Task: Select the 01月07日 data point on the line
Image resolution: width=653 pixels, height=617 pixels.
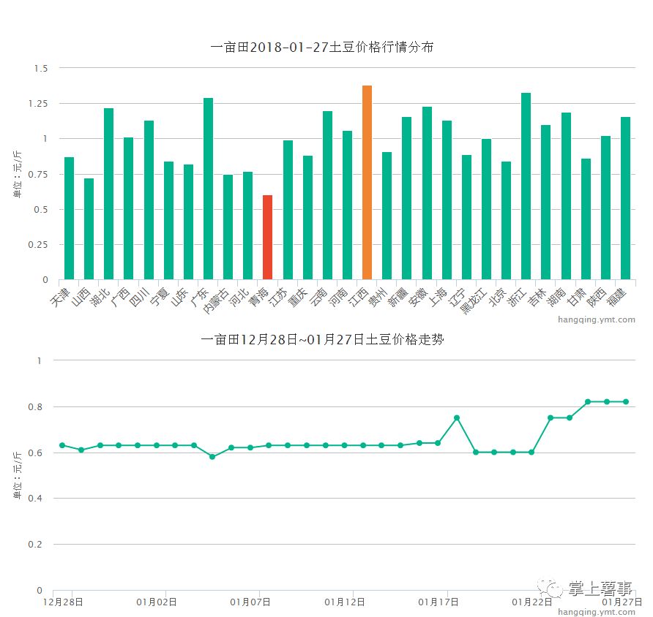Action: coord(250,448)
